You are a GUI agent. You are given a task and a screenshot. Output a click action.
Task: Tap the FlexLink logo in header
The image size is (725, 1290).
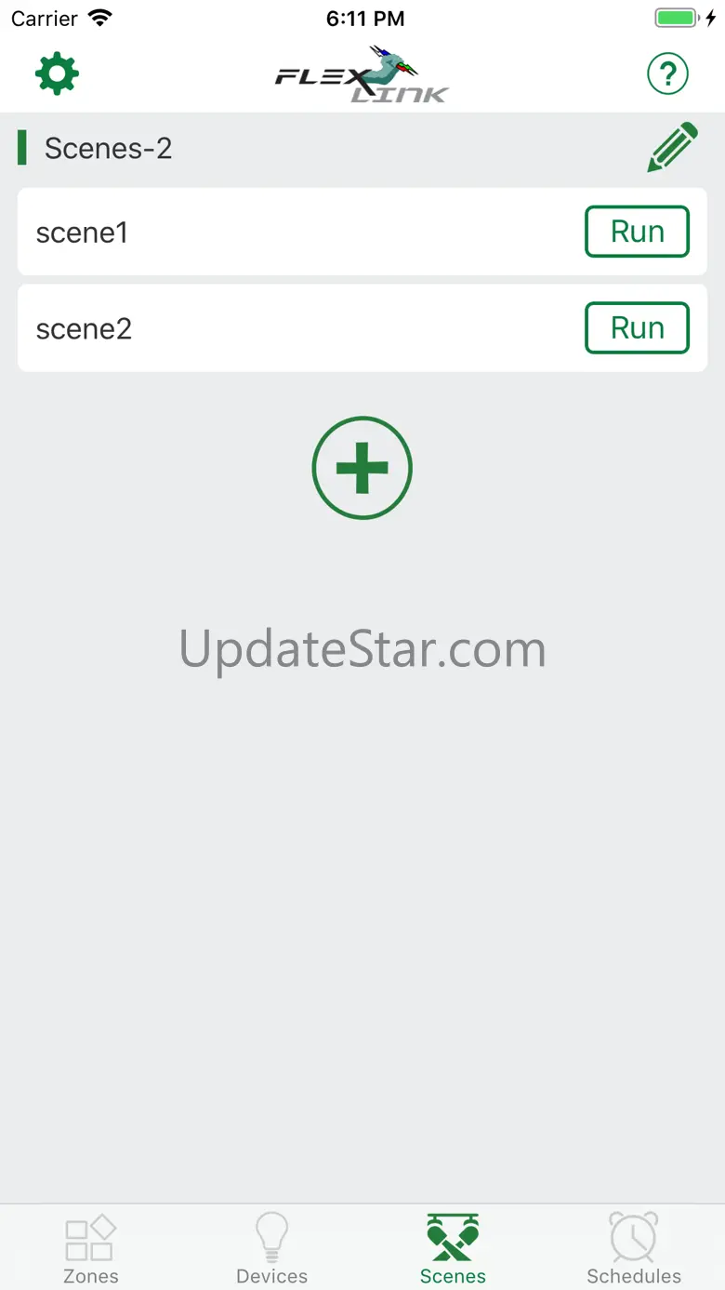coord(362,73)
